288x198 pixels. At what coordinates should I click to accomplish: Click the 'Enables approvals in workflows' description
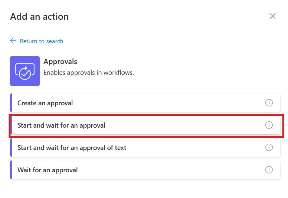click(88, 73)
